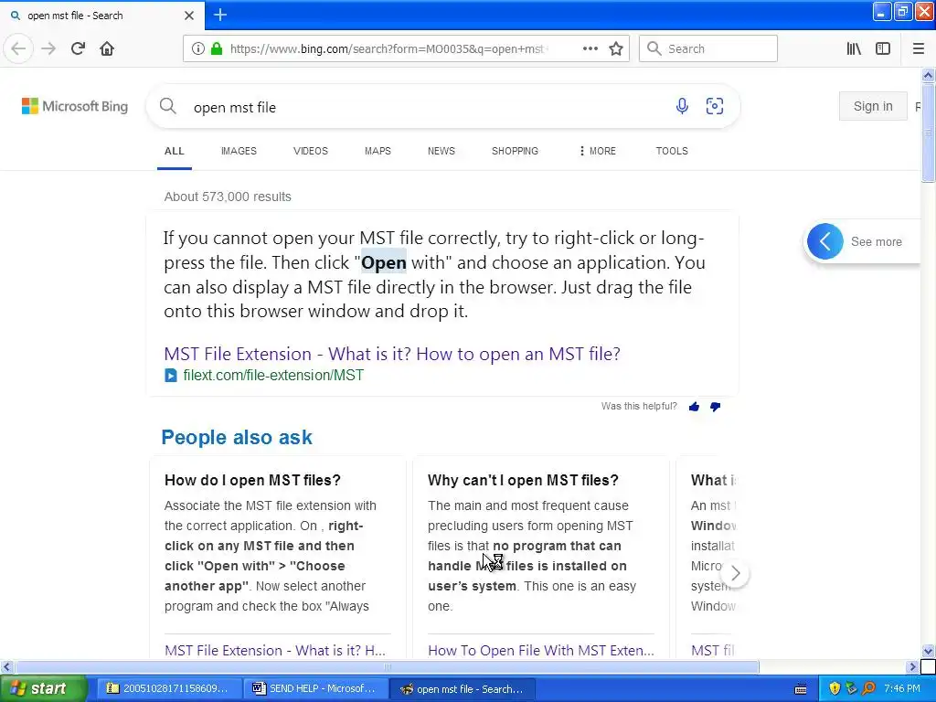Click the Firefox toolbar Search box
Viewport: 936px width, 702px height.
pos(708,48)
